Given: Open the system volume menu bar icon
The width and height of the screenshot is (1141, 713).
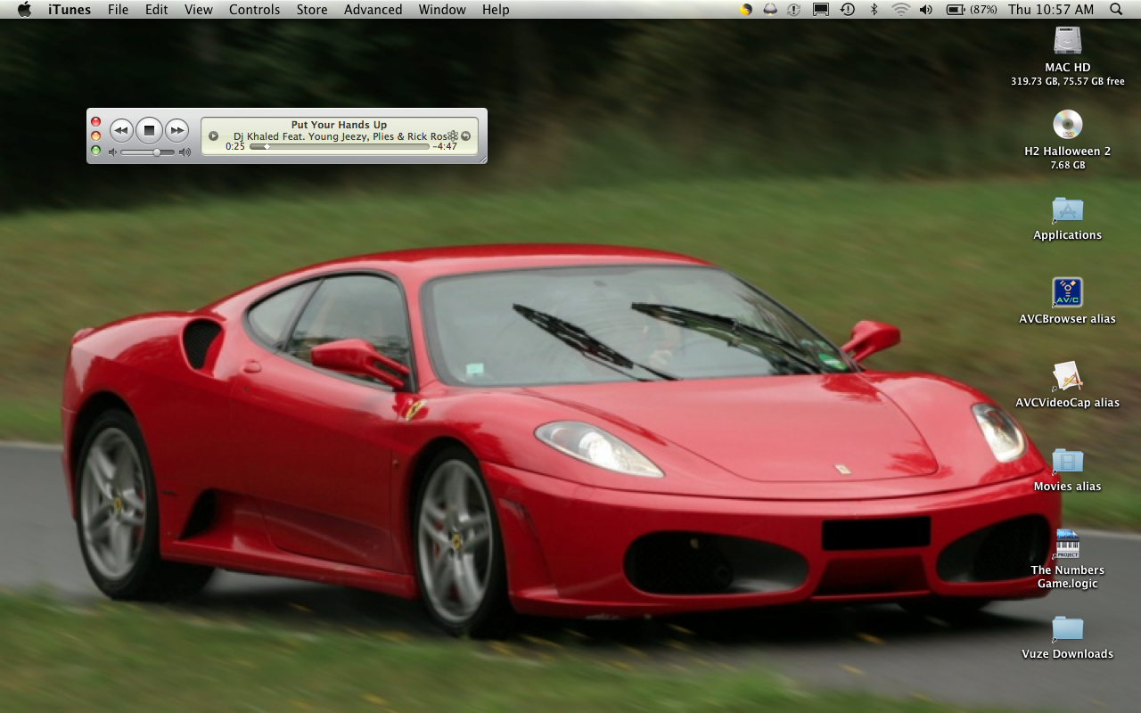Looking at the screenshot, I should click(x=926, y=9).
